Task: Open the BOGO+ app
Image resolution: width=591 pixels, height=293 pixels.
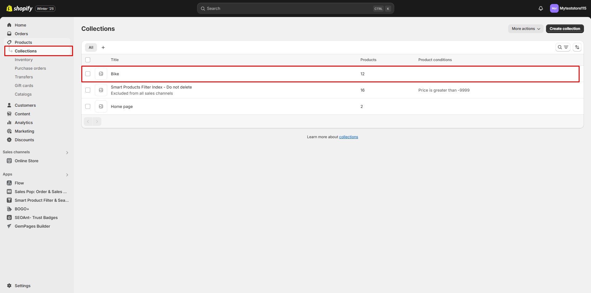Action: (22, 209)
